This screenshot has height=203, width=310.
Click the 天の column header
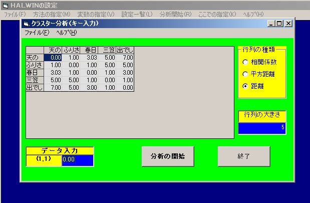coord(53,50)
